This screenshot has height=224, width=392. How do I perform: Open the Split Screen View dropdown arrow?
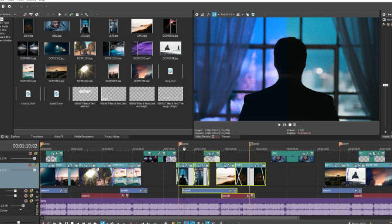tap(218, 15)
